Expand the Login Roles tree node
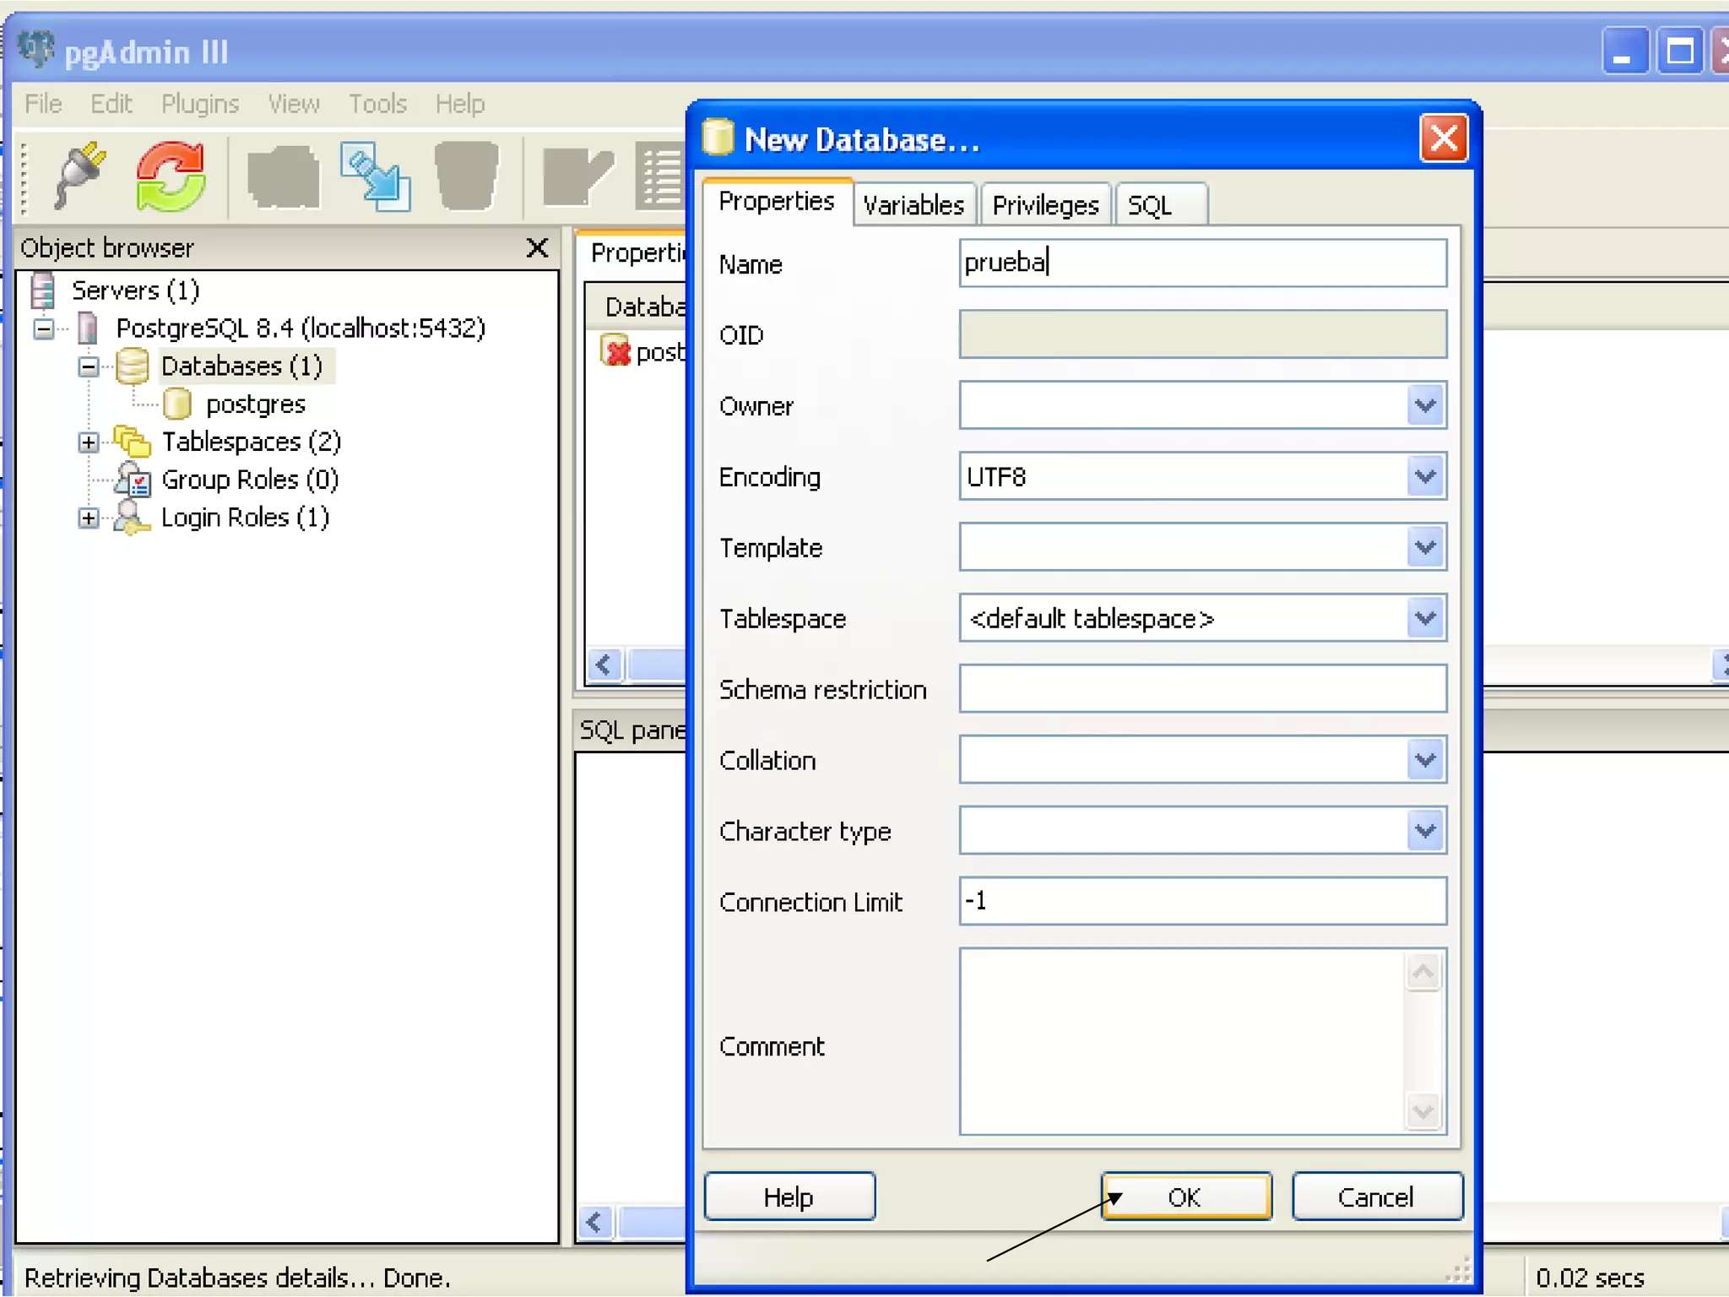Viewport: 1729px width, 1297px height. point(89,518)
